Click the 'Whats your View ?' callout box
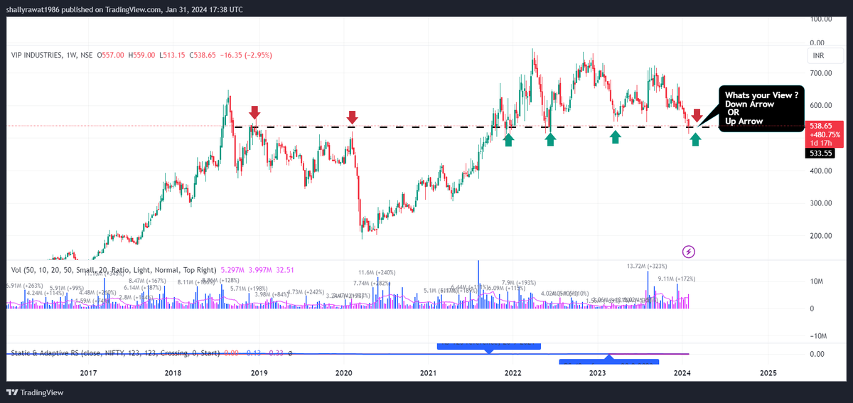853x403 pixels. click(761, 108)
